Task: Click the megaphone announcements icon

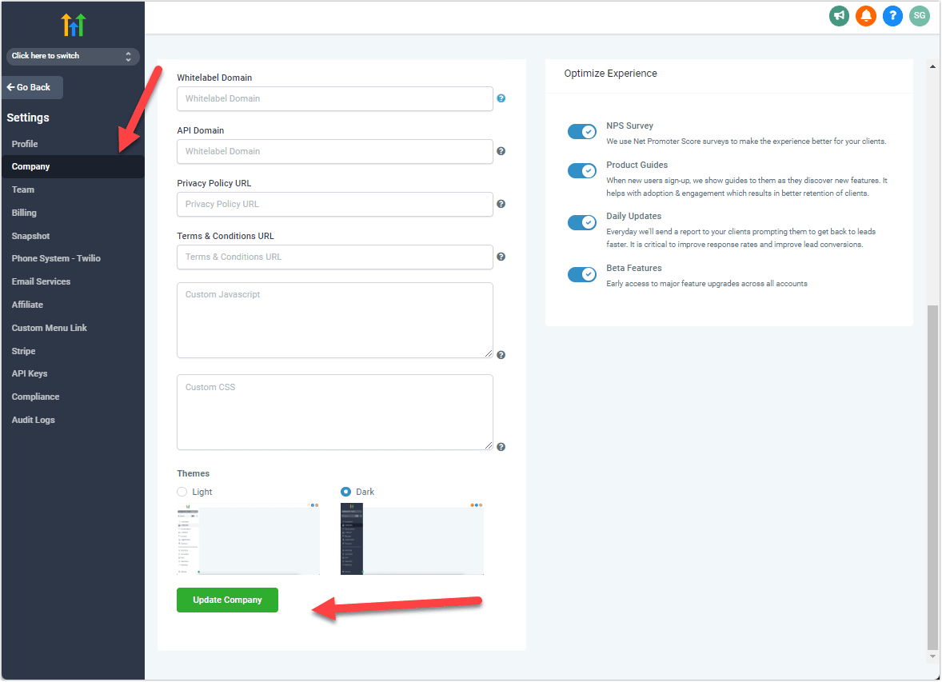Action: 839,15
